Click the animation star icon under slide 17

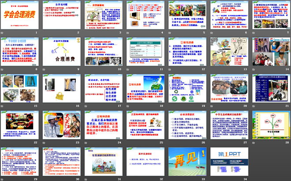[86, 106]
